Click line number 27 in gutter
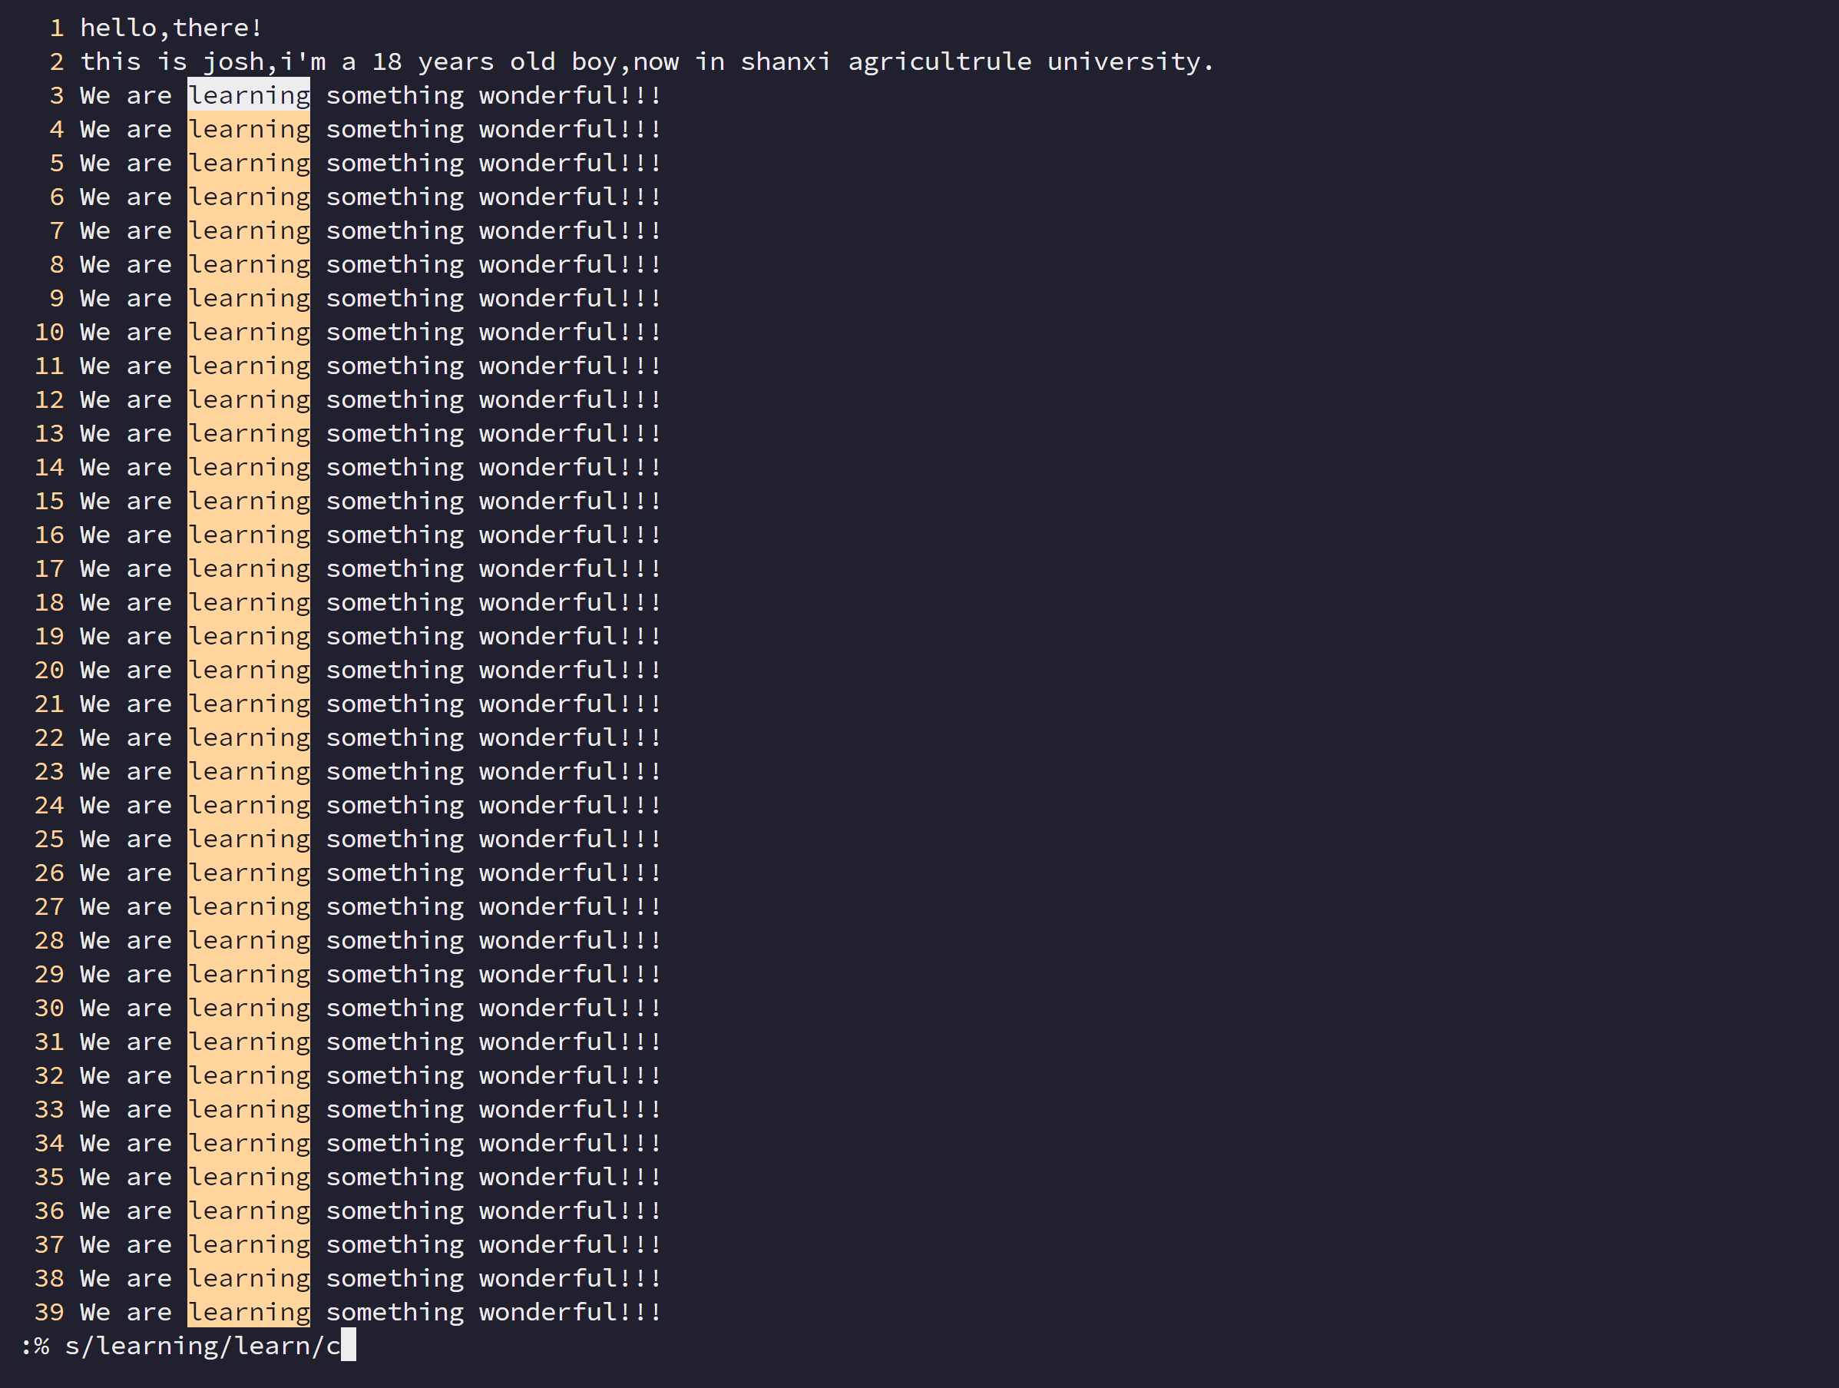The width and height of the screenshot is (1839, 1388). point(49,906)
